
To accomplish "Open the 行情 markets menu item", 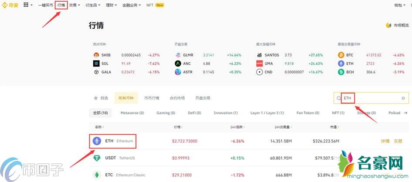I will (x=61, y=5).
